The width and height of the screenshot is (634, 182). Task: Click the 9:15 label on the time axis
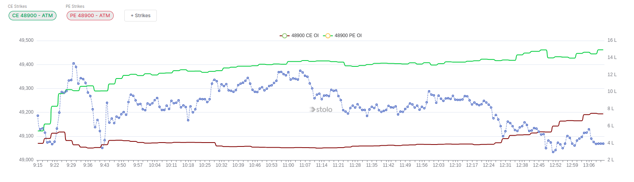point(38,165)
